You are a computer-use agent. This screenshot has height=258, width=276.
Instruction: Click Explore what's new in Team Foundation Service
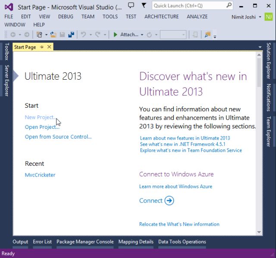pos(191,150)
